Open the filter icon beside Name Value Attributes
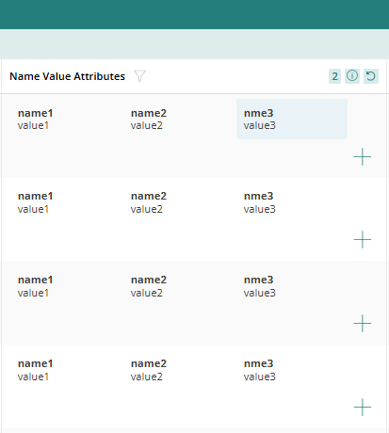This screenshot has width=389, height=433. [x=139, y=76]
